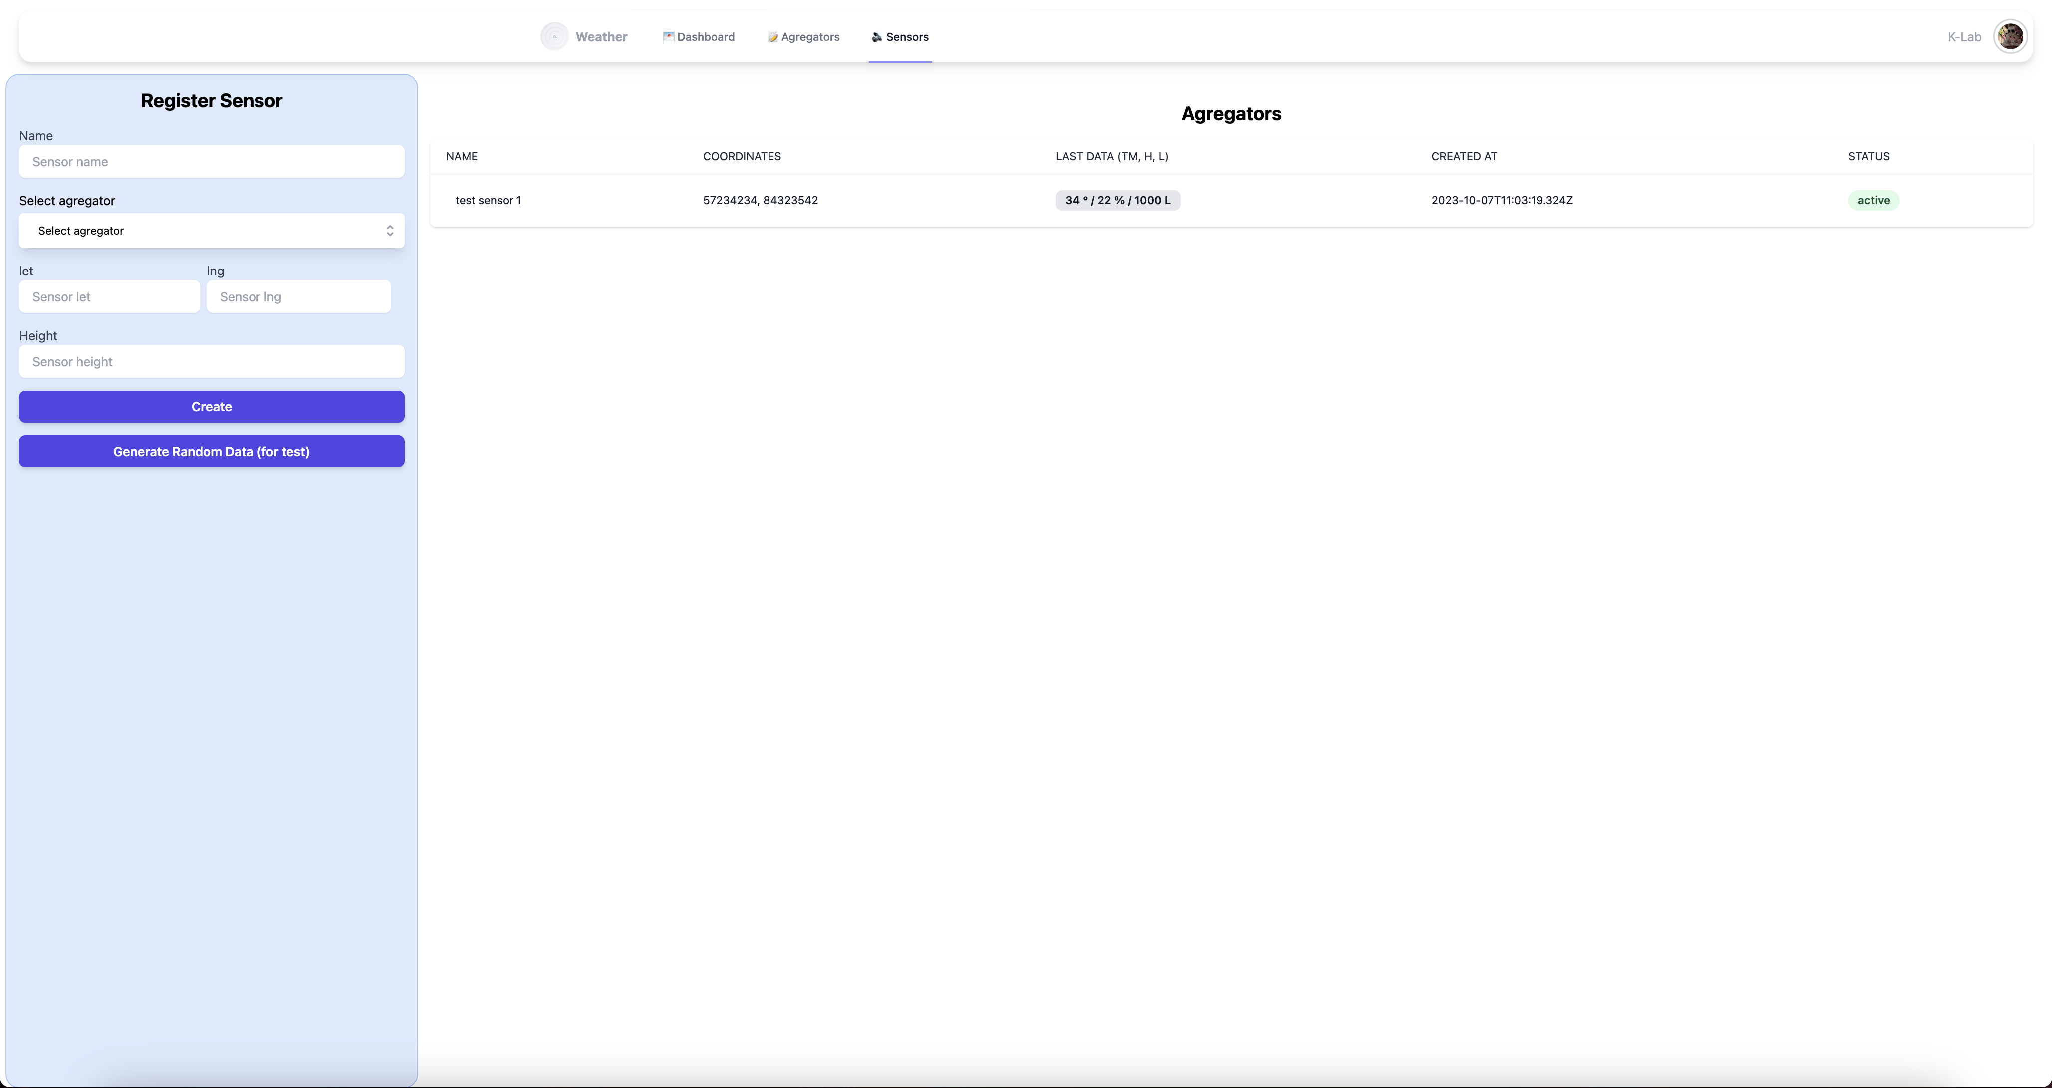The image size is (2052, 1088).
Task: Focus the Sensor name input
Action: coord(212,162)
